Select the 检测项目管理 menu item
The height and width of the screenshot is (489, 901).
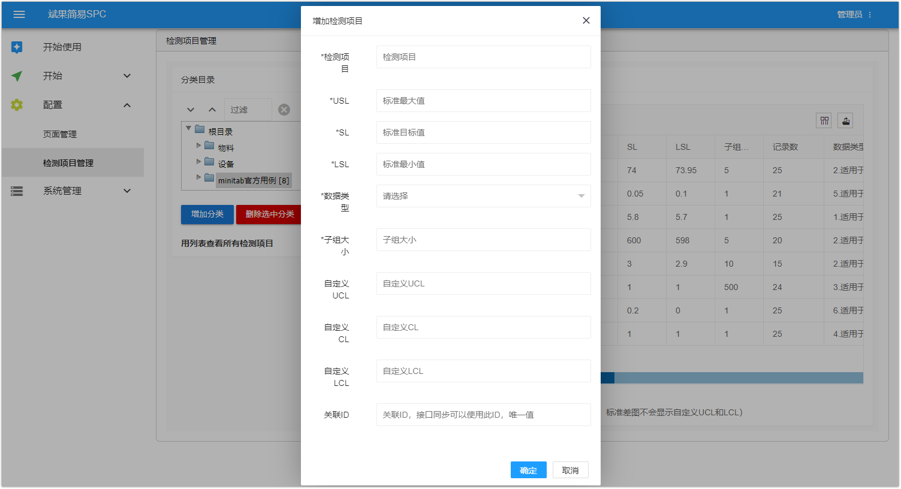coord(68,163)
